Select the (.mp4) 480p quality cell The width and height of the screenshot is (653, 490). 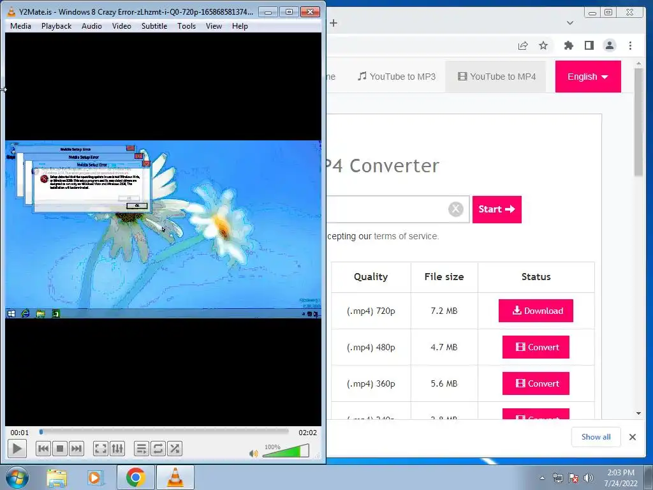pos(371,347)
